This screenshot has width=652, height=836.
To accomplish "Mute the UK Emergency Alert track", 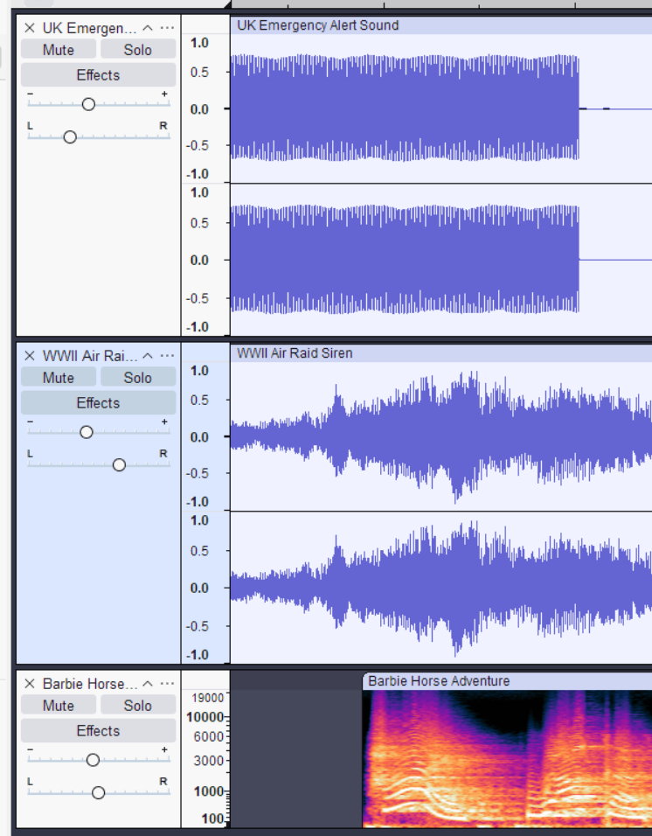I will point(59,50).
